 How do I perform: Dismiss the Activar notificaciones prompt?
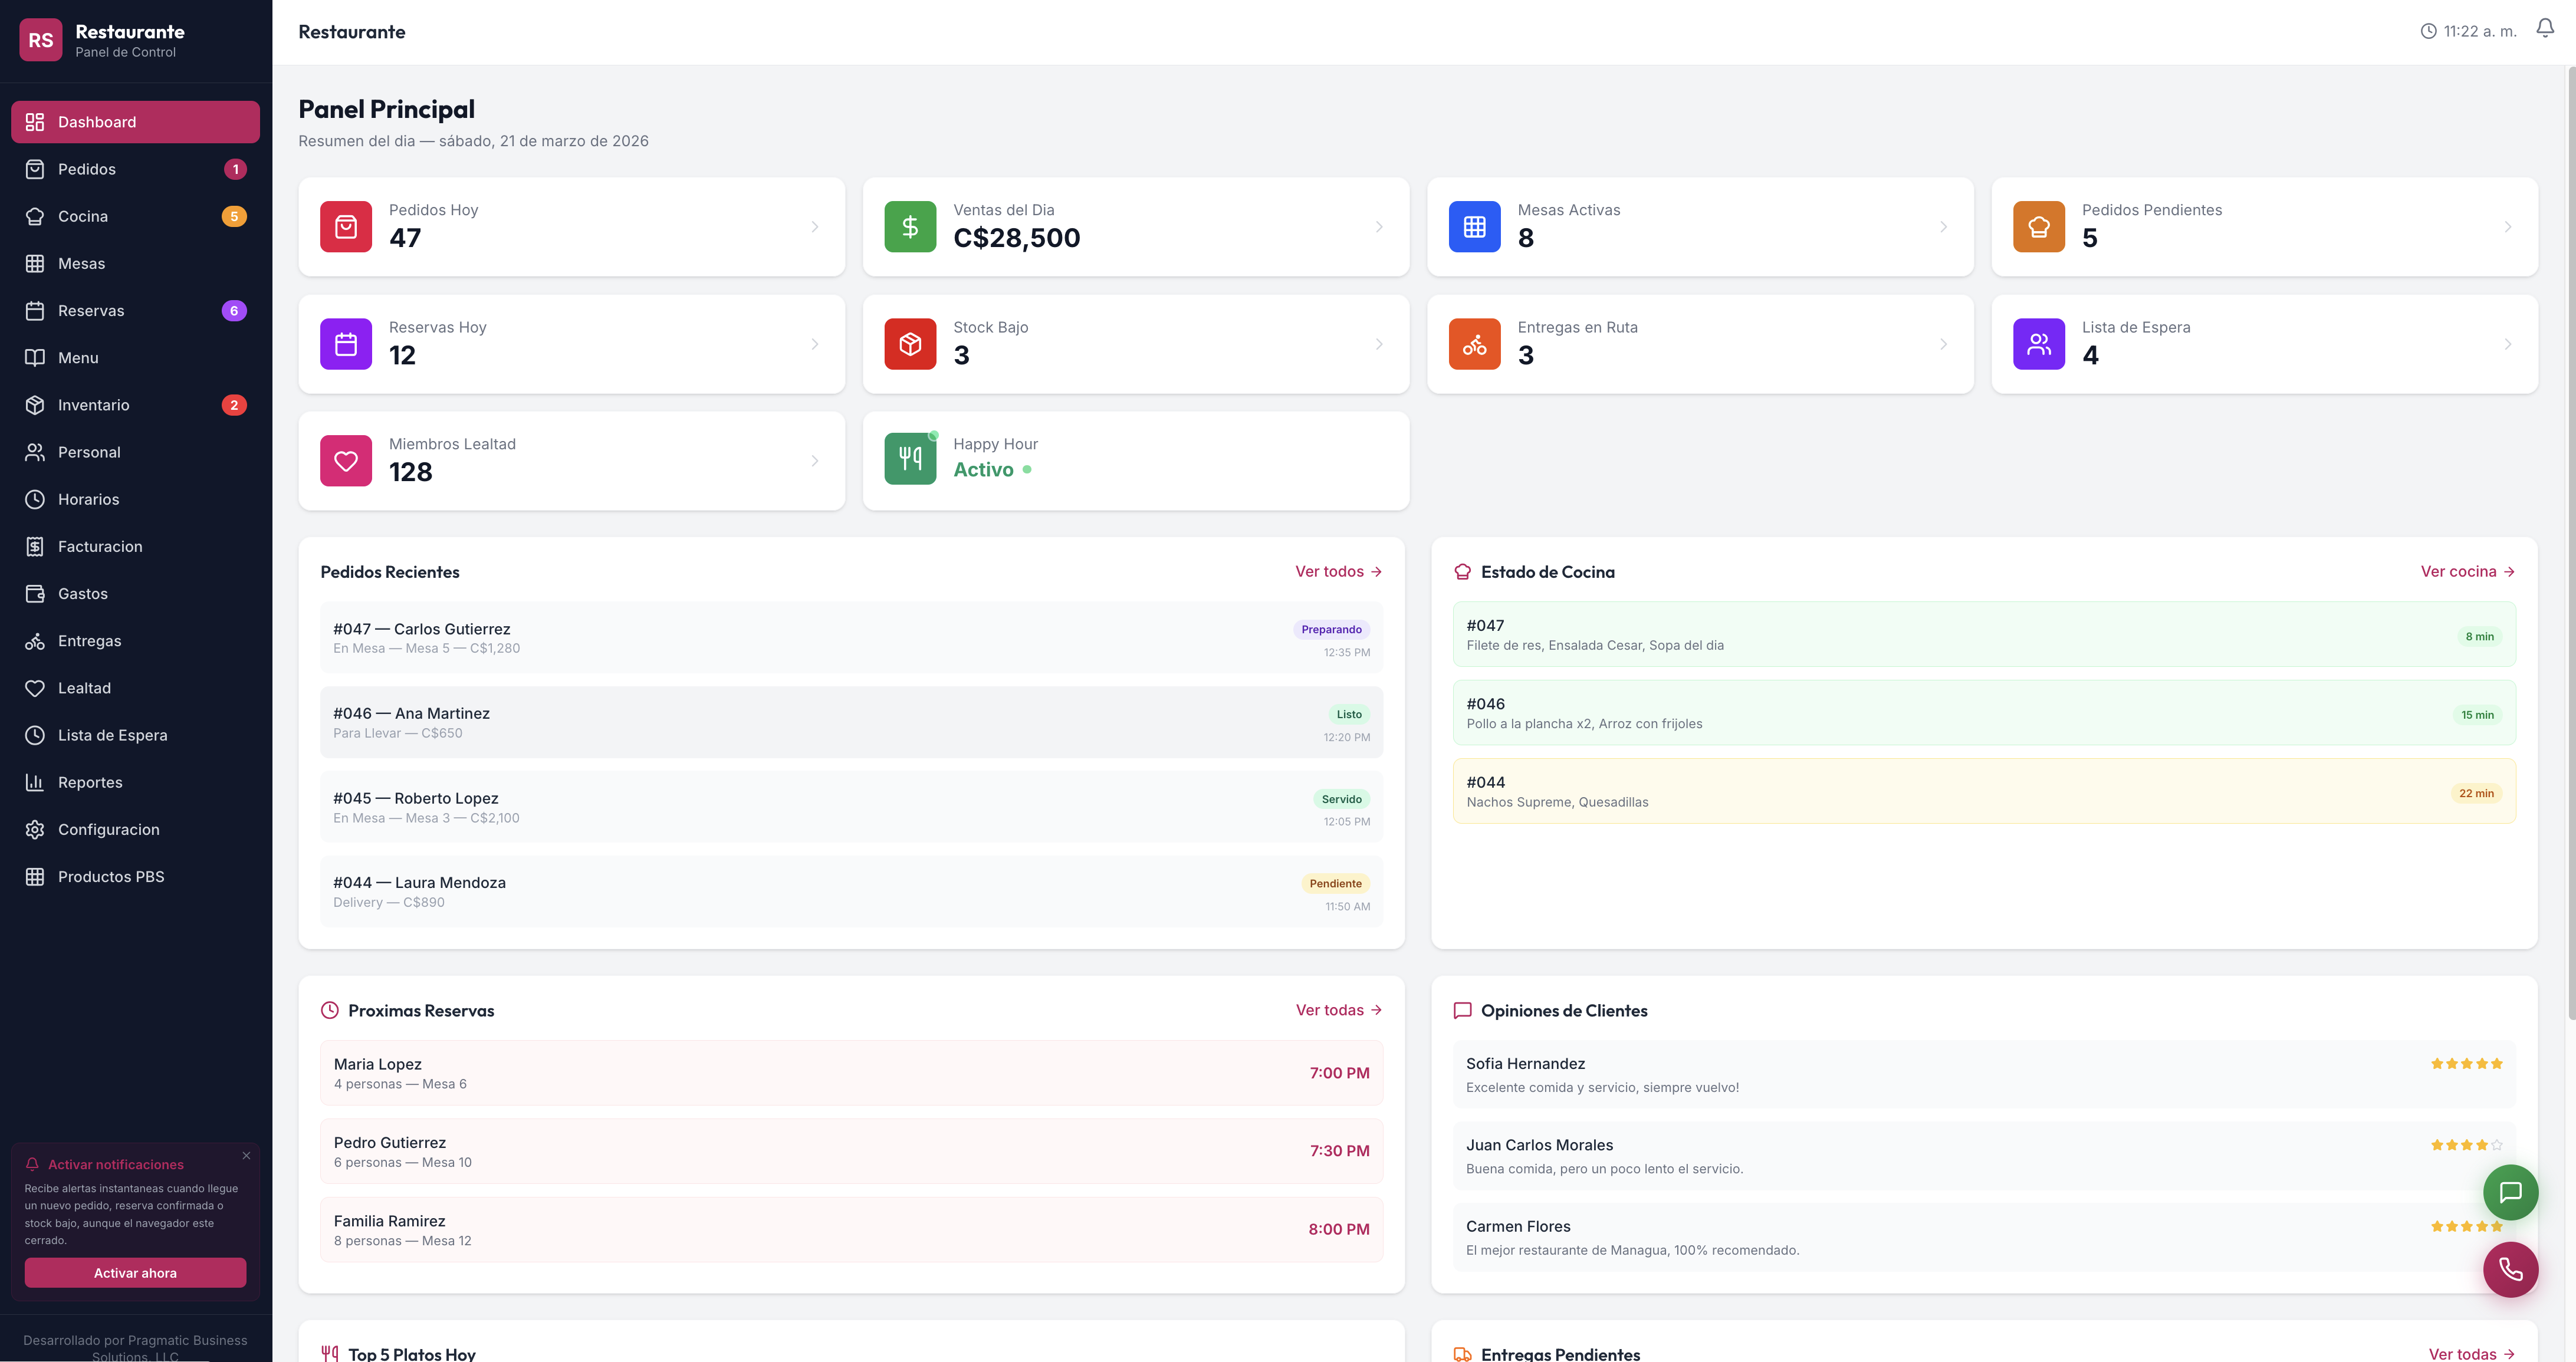click(x=246, y=1155)
